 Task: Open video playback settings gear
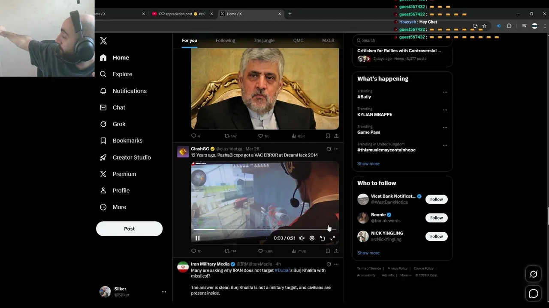pos(312,238)
